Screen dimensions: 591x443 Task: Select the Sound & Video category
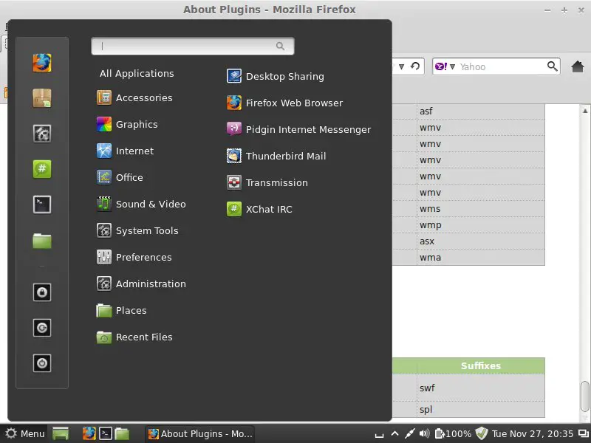(141, 205)
